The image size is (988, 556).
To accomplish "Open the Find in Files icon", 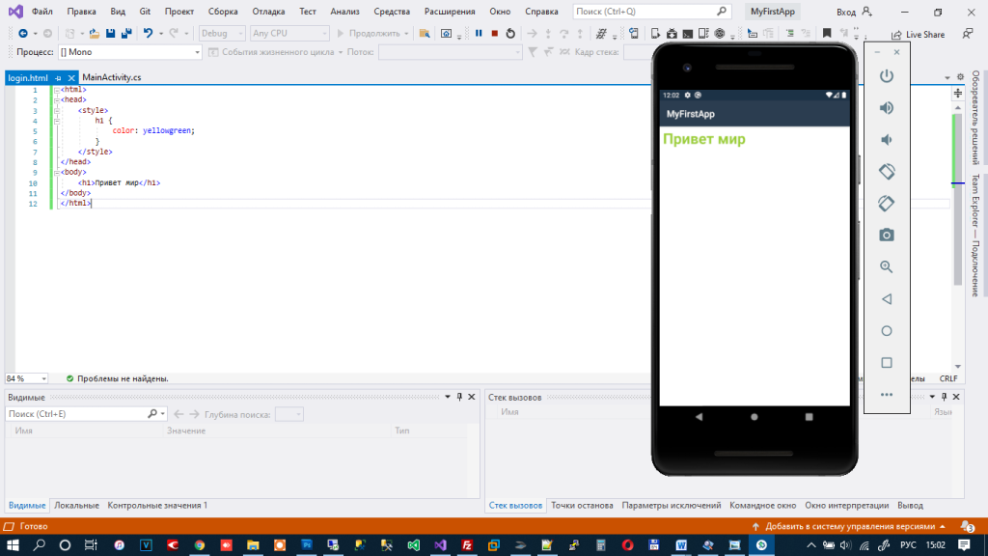I will point(425,34).
